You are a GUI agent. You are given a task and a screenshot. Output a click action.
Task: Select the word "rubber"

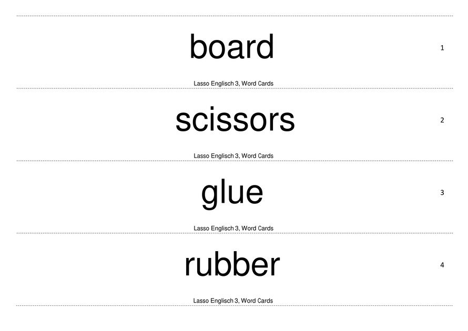(232, 265)
